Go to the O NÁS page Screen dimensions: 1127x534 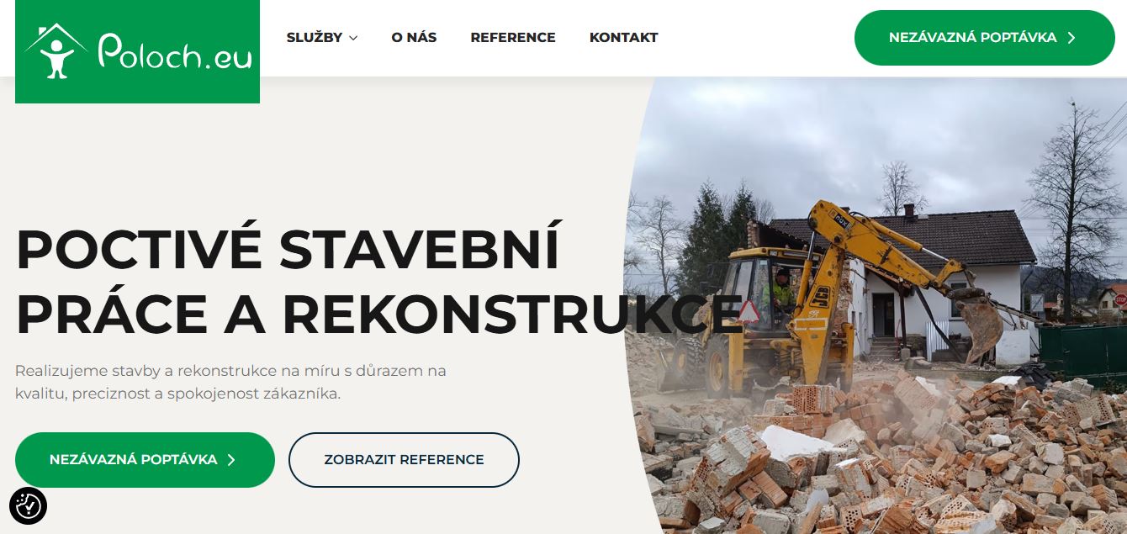tap(414, 38)
